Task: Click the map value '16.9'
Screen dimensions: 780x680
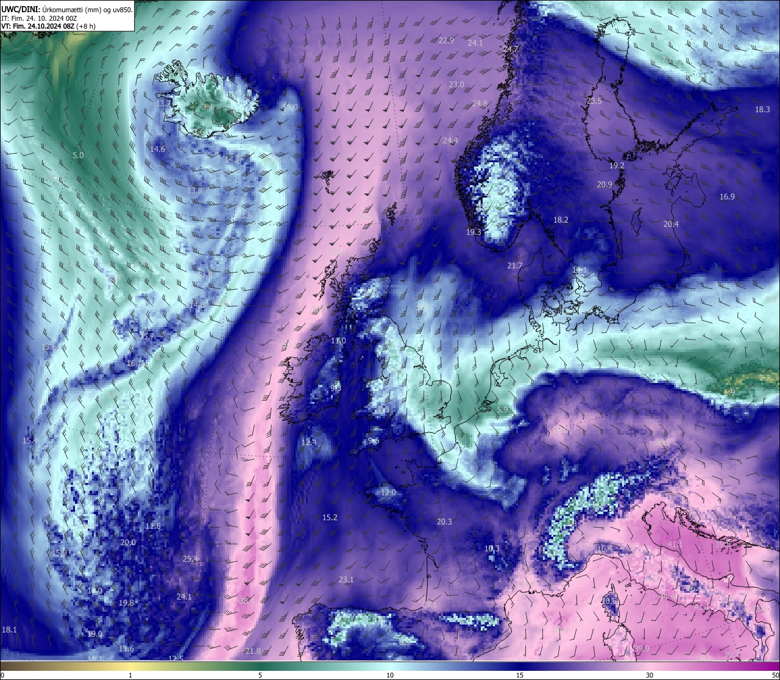Action: click(x=727, y=196)
